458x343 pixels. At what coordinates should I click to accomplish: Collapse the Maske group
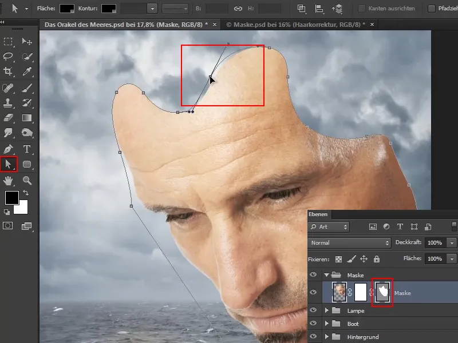click(x=326, y=275)
